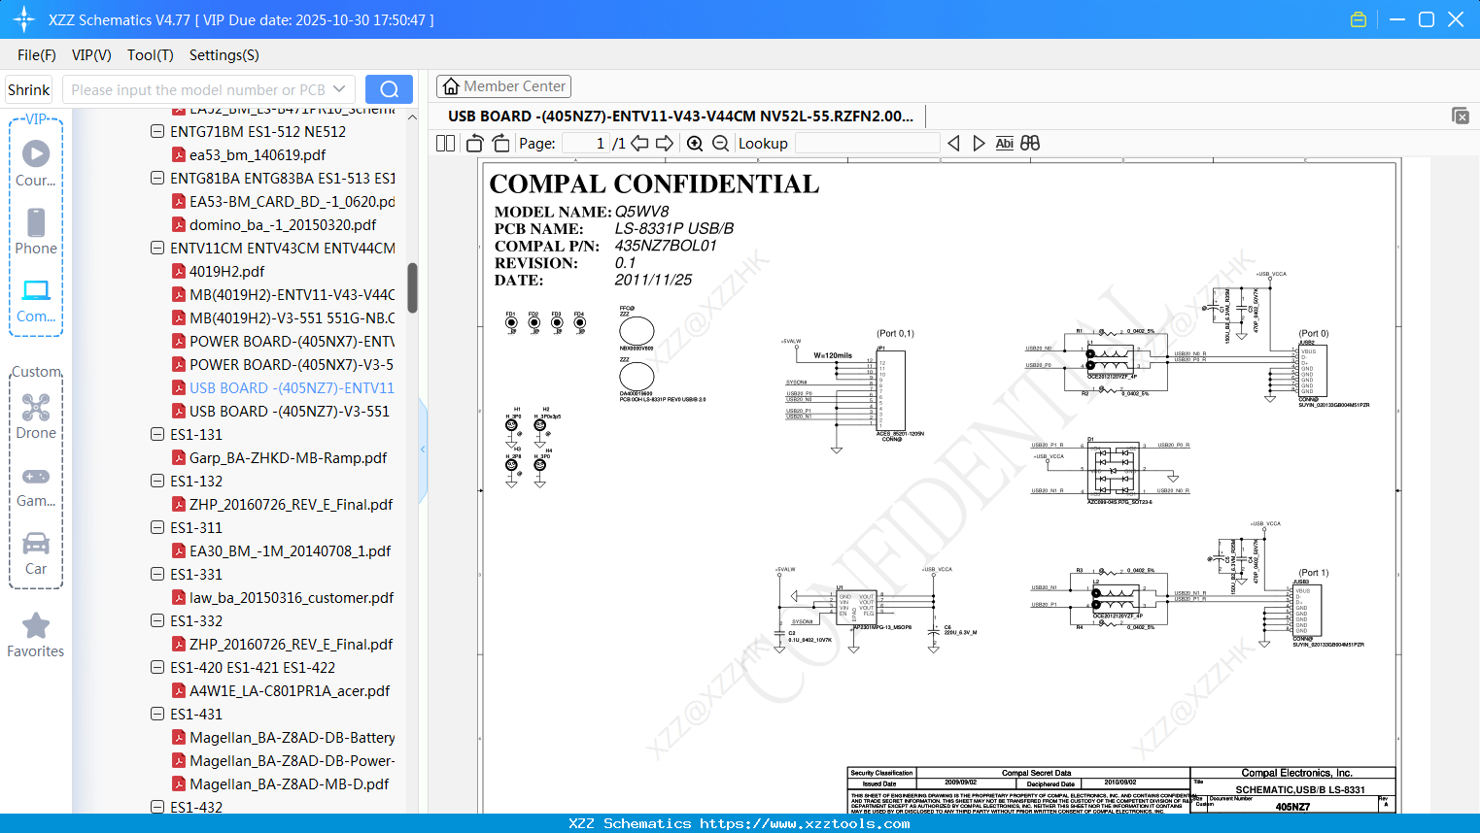
Task: Go to the previous page arrow
Action: point(639,144)
